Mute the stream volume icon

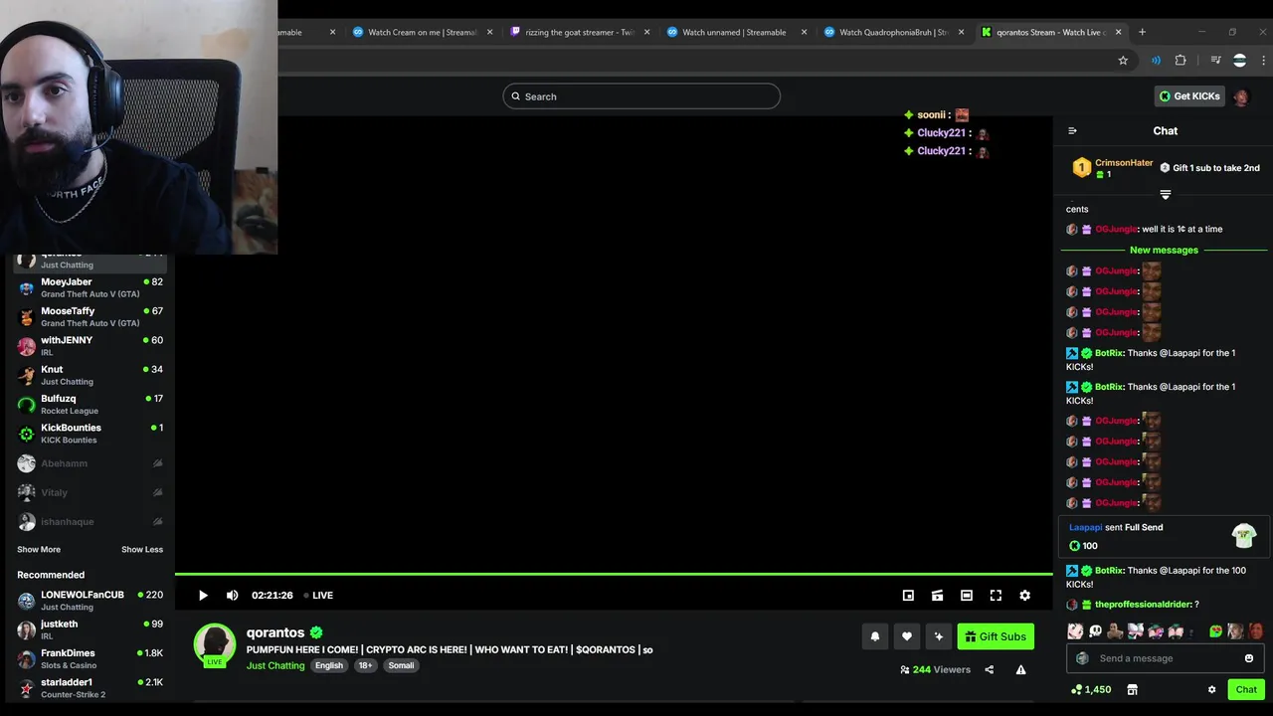tap(232, 596)
